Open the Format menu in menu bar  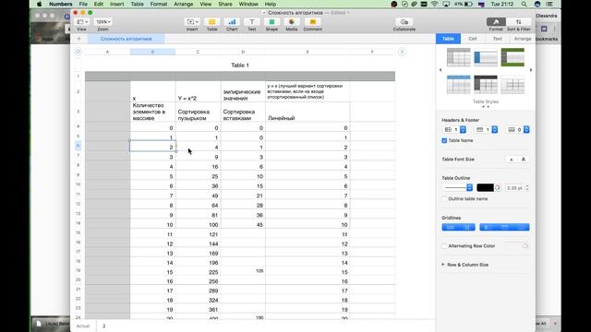tap(159, 4)
